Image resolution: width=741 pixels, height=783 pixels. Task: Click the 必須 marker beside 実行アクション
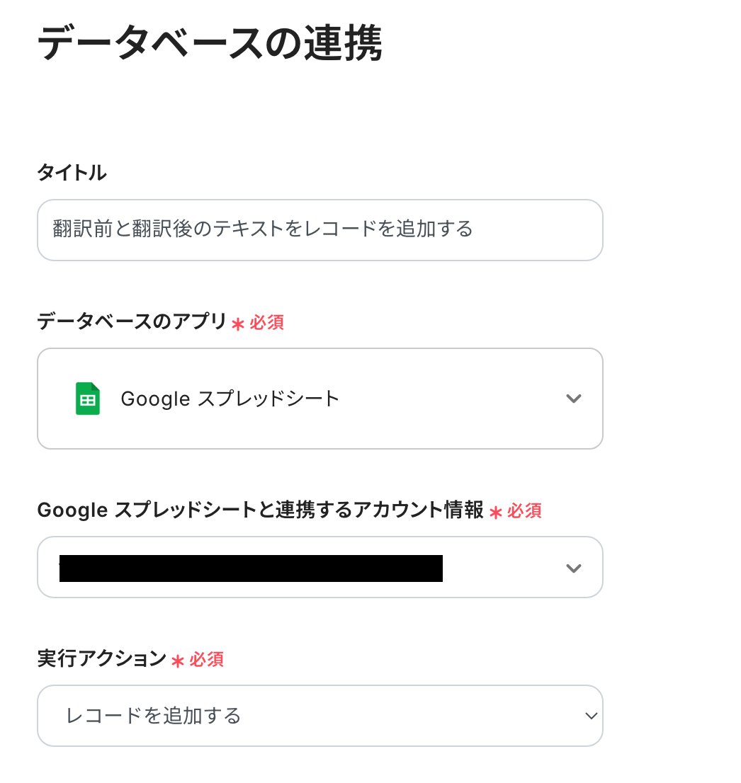tap(207, 660)
